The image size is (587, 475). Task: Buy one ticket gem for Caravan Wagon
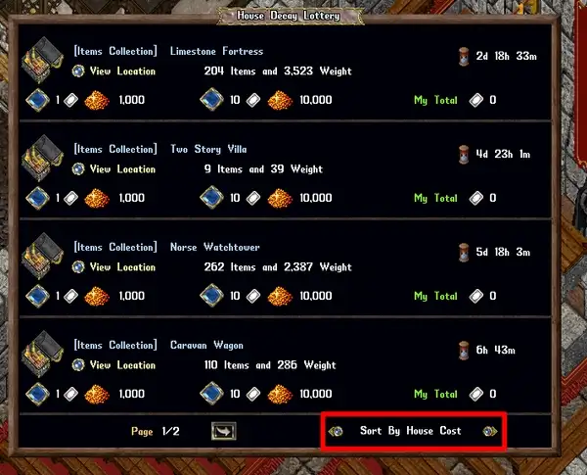coord(37,394)
